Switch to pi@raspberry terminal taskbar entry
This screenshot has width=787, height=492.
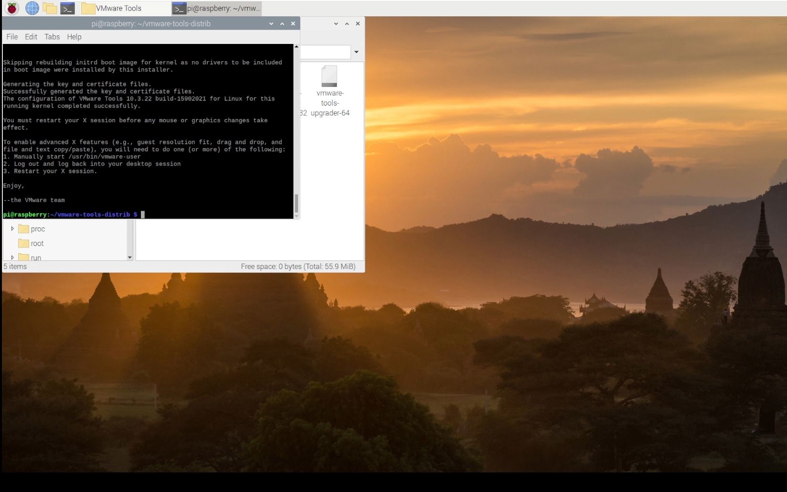click(x=217, y=8)
